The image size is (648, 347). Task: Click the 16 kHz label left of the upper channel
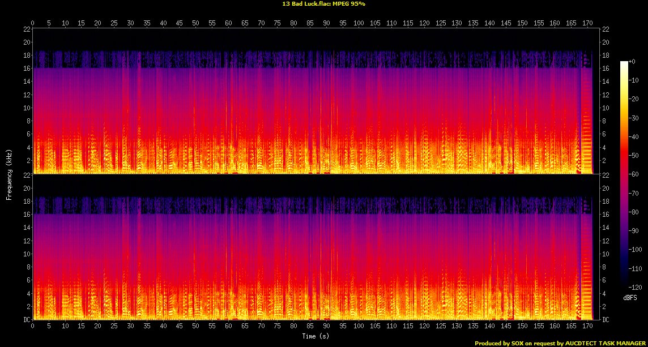point(26,68)
